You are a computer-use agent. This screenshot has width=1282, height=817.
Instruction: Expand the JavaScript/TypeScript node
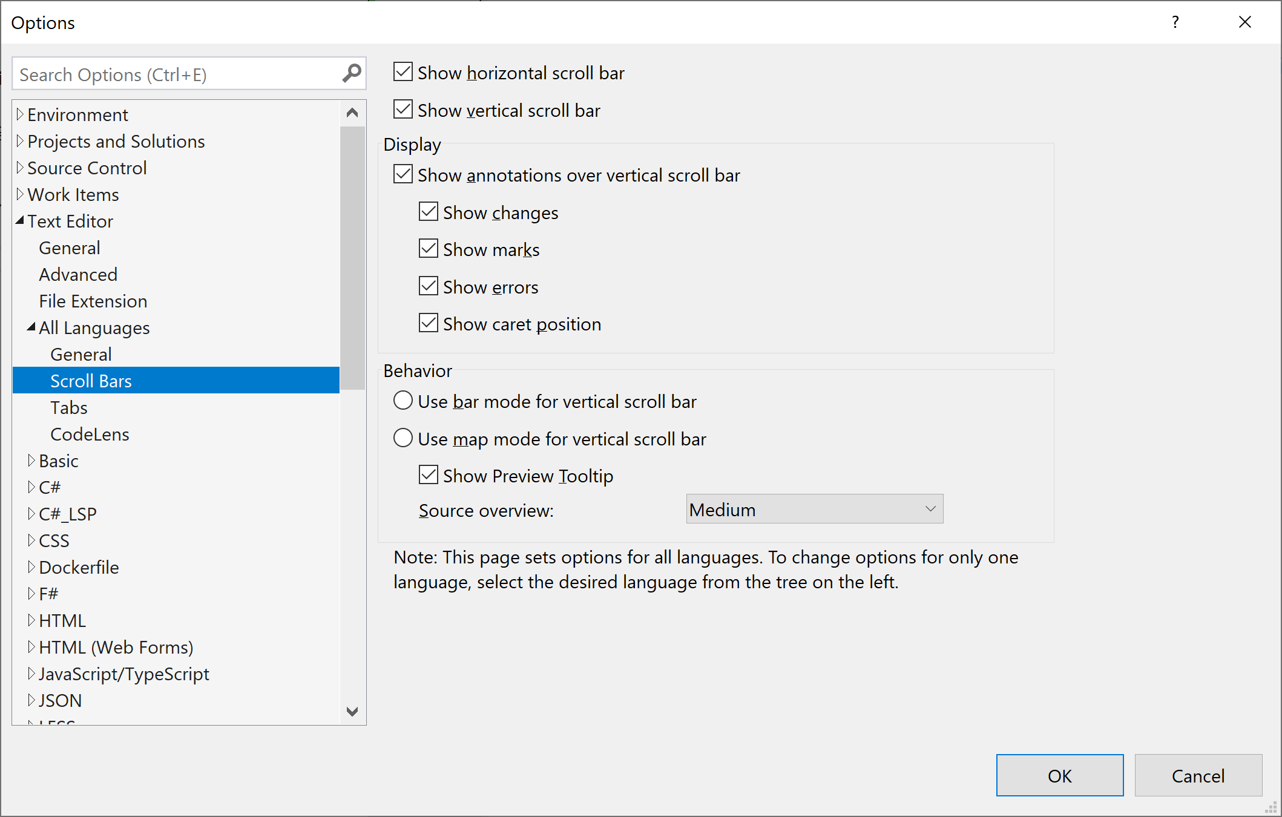tap(31, 674)
